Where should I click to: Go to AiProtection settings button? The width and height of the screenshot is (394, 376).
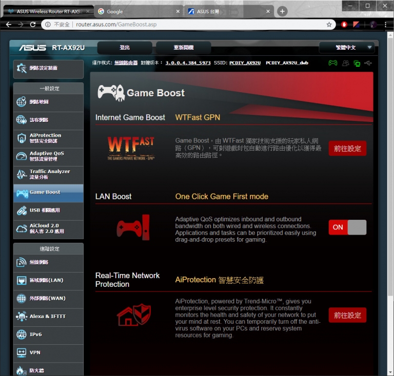[347, 315]
